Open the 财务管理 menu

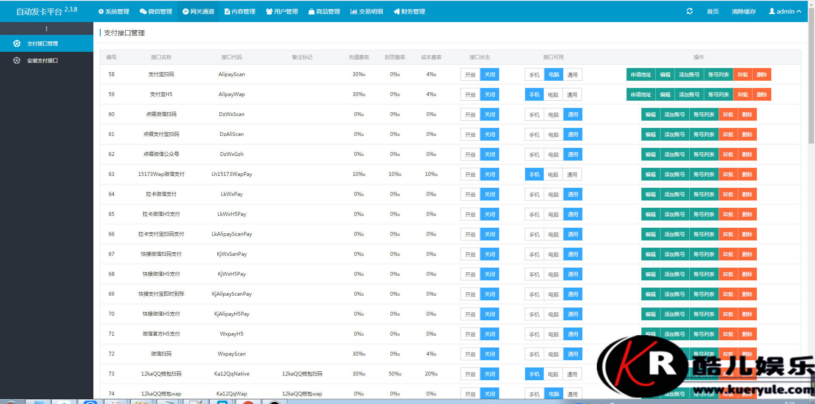(x=409, y=11)
